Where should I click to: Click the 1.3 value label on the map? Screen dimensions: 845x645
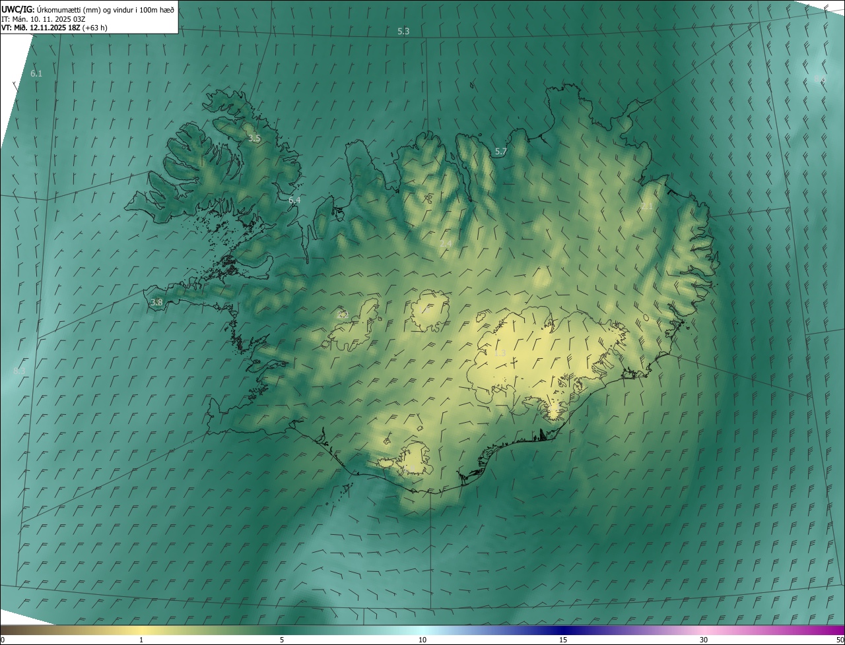pos(500,353)
